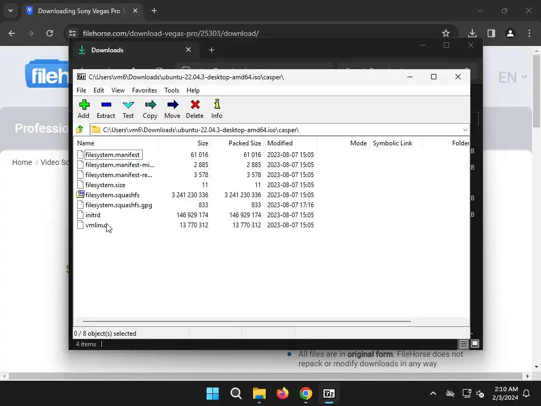
Task: Click the Filehorse logo
Action: (x=47, y=74)
